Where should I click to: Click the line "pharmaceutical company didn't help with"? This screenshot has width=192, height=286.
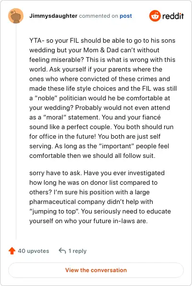[91, 202]
